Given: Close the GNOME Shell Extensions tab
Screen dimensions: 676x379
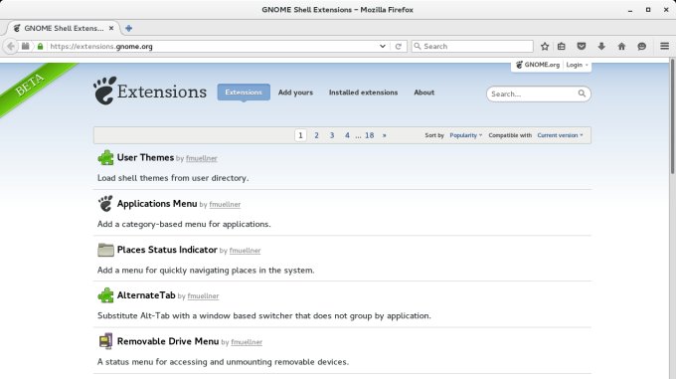Looking at the screenshot, I should click(x=111, y=28).
